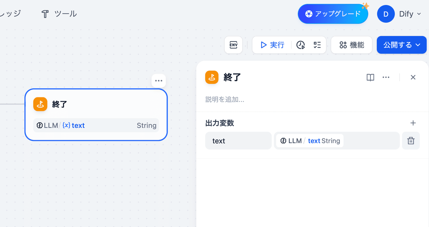Add a new output variable

(413, 123)
